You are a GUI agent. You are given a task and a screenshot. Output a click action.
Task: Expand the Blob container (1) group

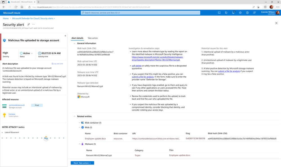[79, 123]
